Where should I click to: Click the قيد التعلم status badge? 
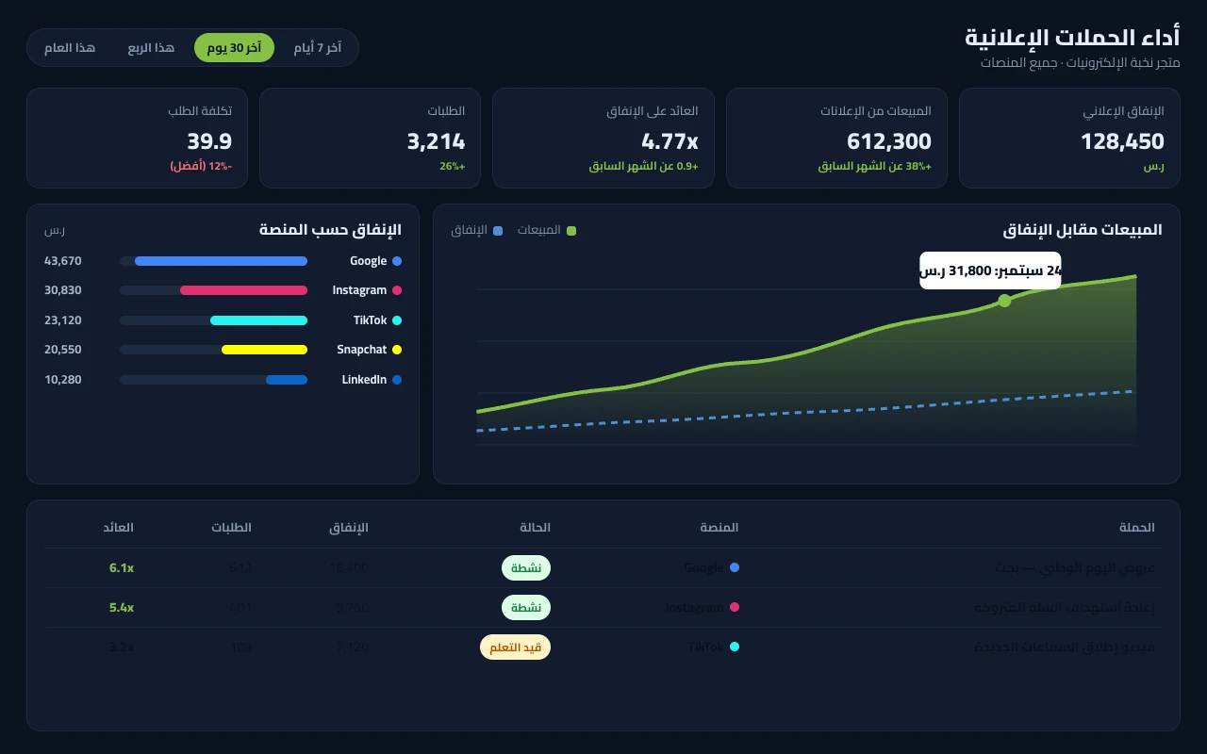click(515, 647)
